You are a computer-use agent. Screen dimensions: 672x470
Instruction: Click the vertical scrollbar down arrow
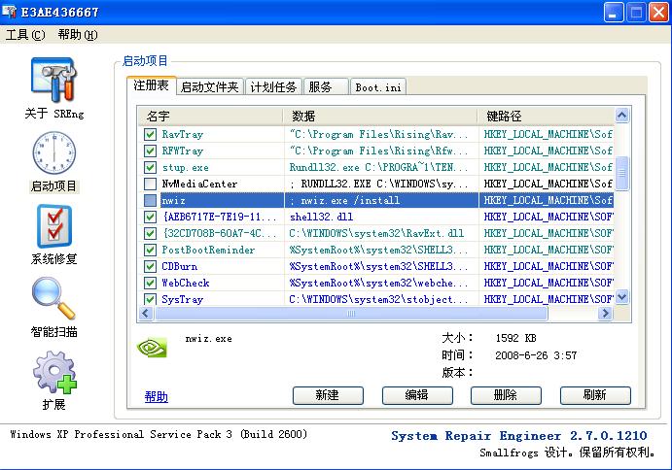coord(621,296)
